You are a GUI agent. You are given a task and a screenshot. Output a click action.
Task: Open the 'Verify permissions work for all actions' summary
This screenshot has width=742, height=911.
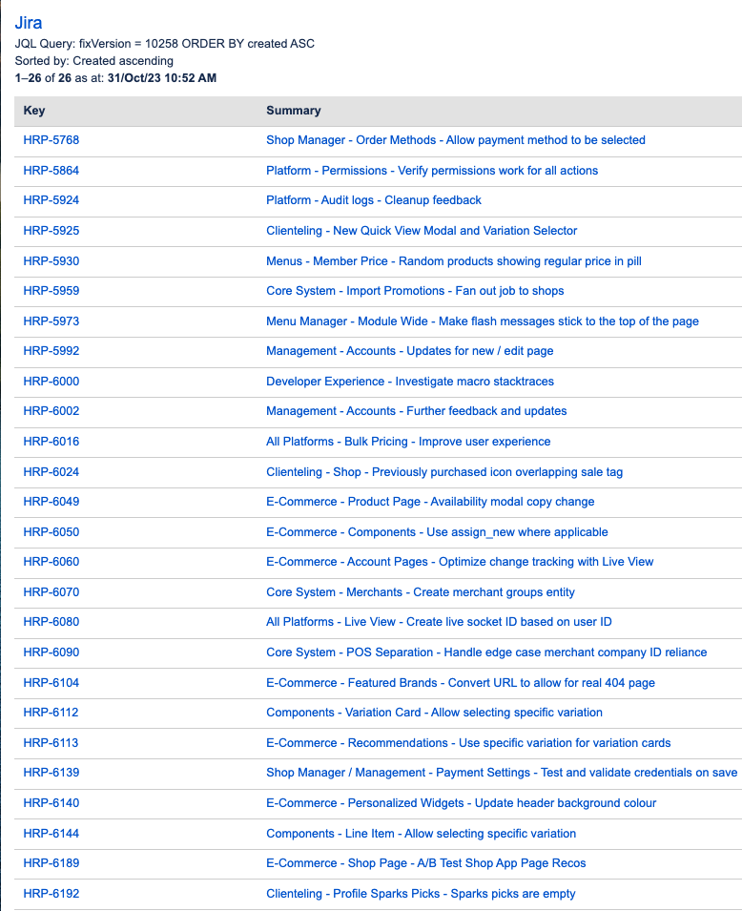[x=431, y=171]
